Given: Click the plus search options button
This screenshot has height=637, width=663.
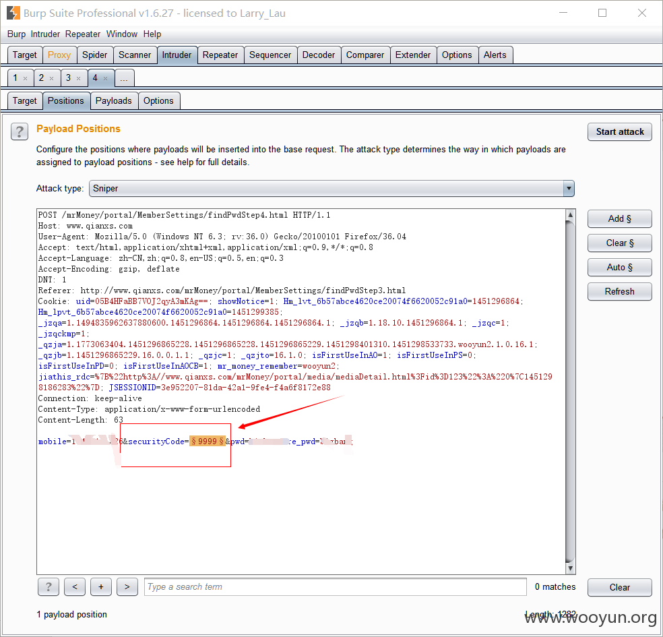Looking at the screenshot, I should [101, 586].
